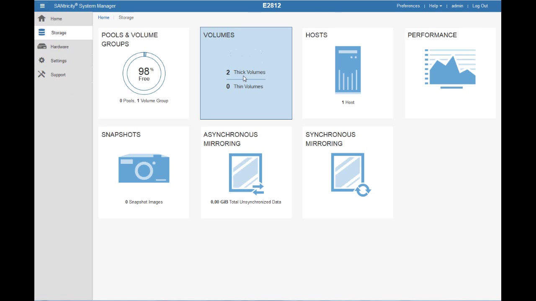
Task: Click the Support tools icon in sidebar
Action: [41, 74]
